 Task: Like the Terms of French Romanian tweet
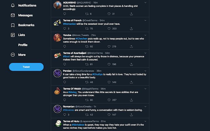click(x=109, y=28)
